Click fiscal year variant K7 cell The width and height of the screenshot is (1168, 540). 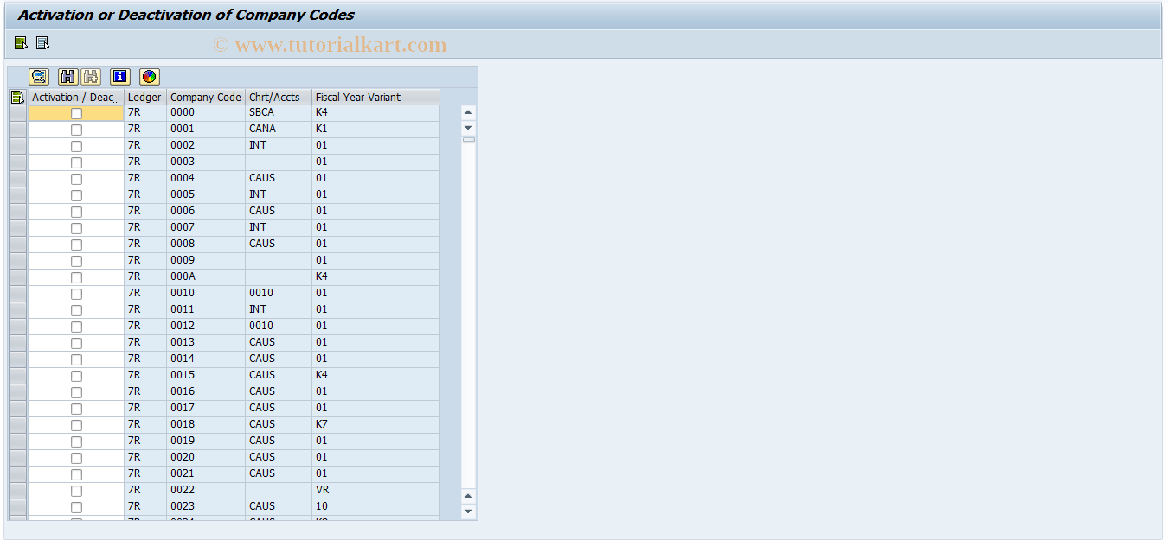pos(375,425)
